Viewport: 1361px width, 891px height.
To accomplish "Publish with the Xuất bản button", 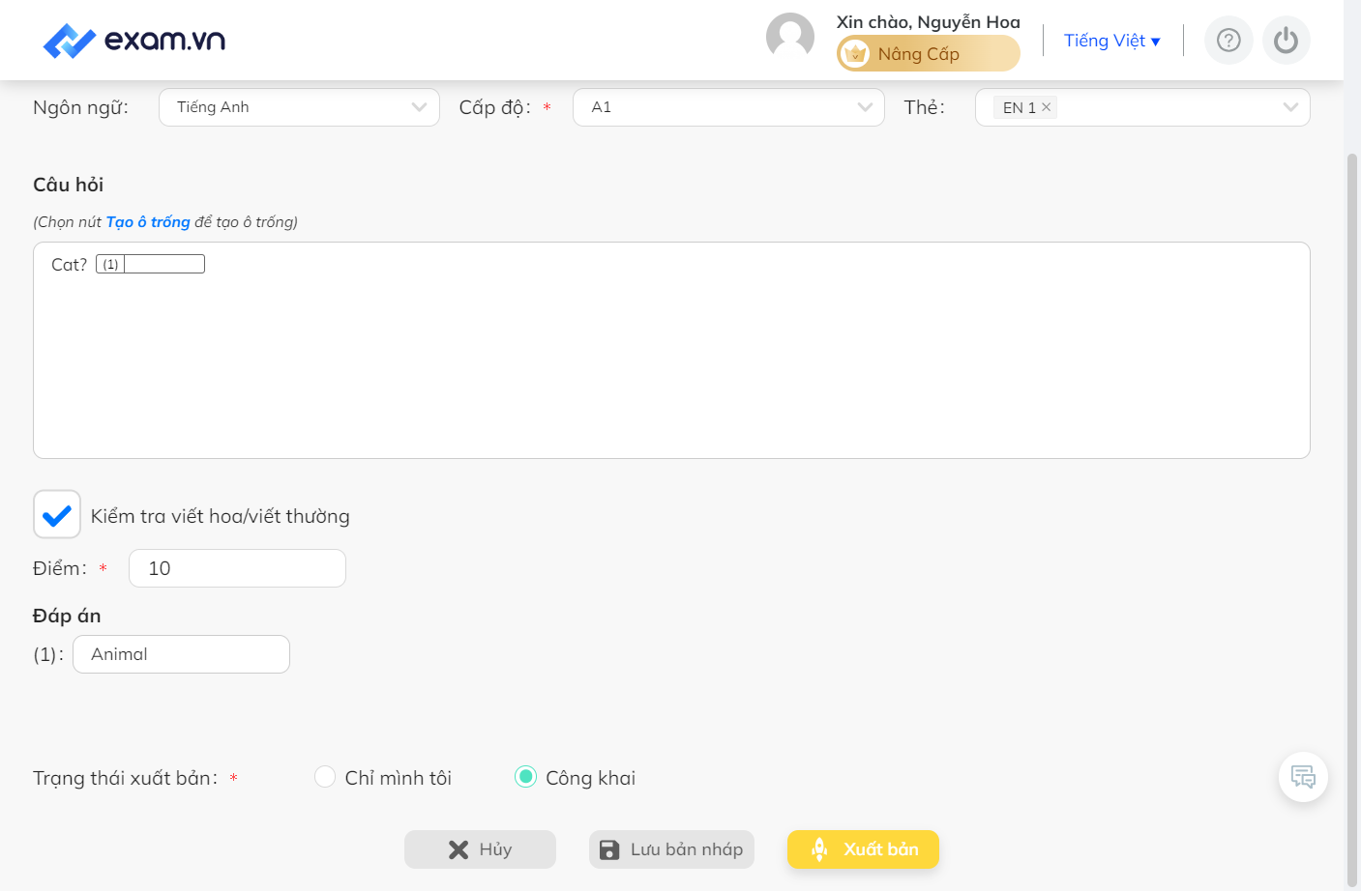I will [863, 849].
